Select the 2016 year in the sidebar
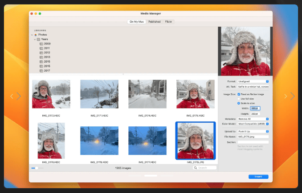 pyautogui.click(x=47, y=66)
